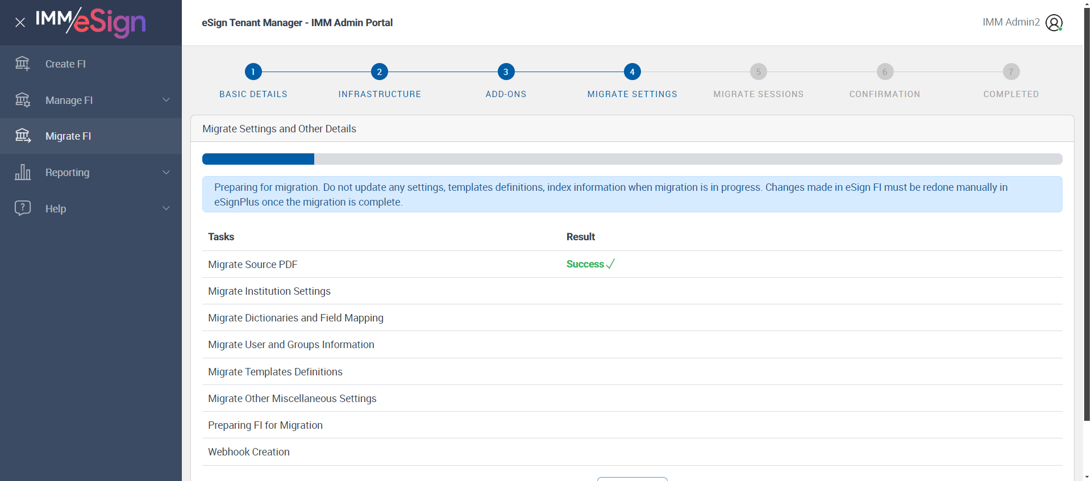
Task: Click the Preparing for migration notice text
Action: click(611, 194)
